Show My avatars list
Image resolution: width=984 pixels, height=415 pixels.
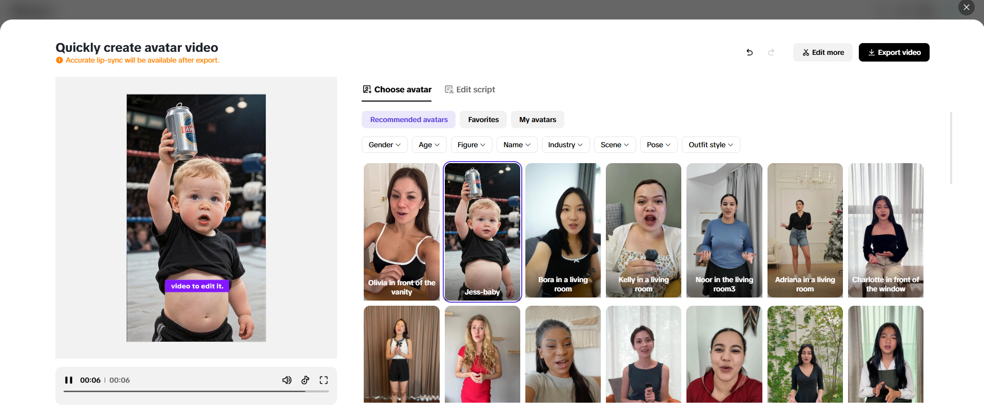coord(538,120)
